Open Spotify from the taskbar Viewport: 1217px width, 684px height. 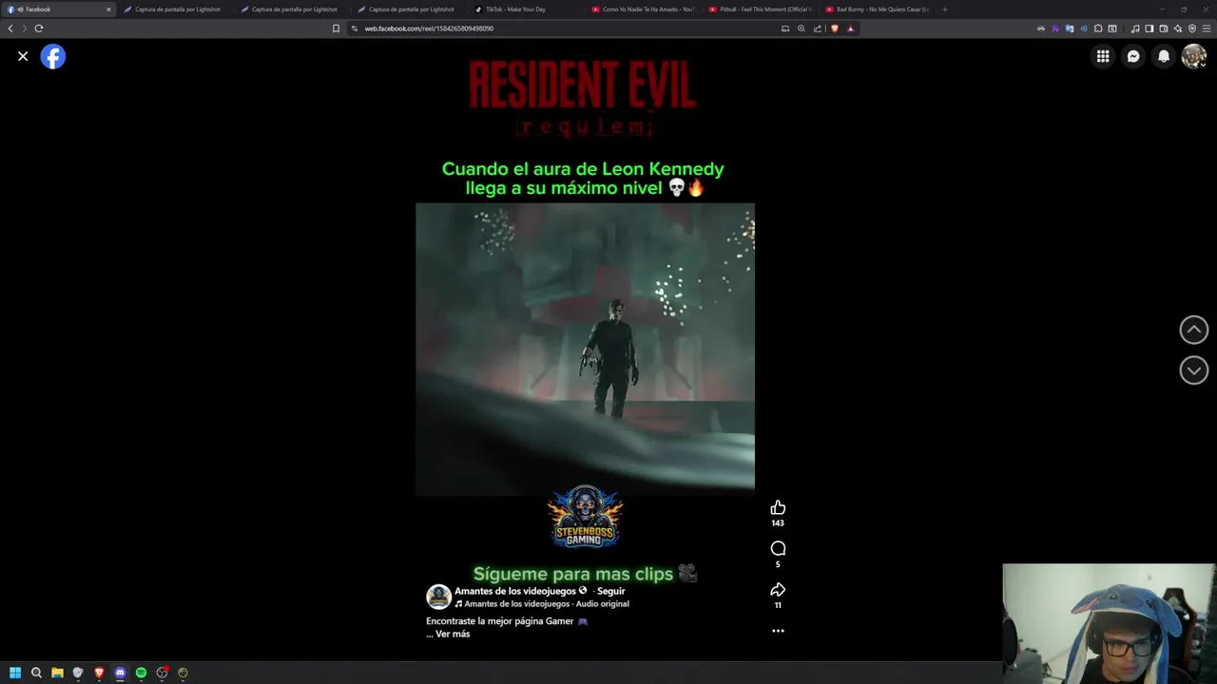pyautogui.click(x=141, y=673)
